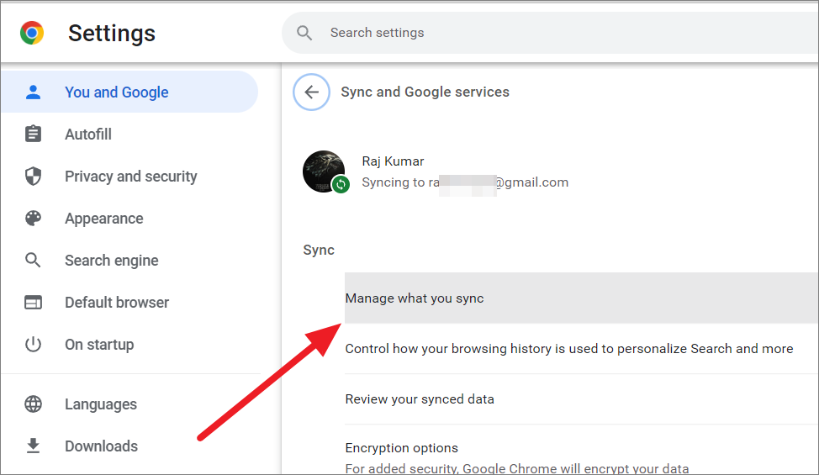Click the palette icon beside Appearance

coord(33,219)
